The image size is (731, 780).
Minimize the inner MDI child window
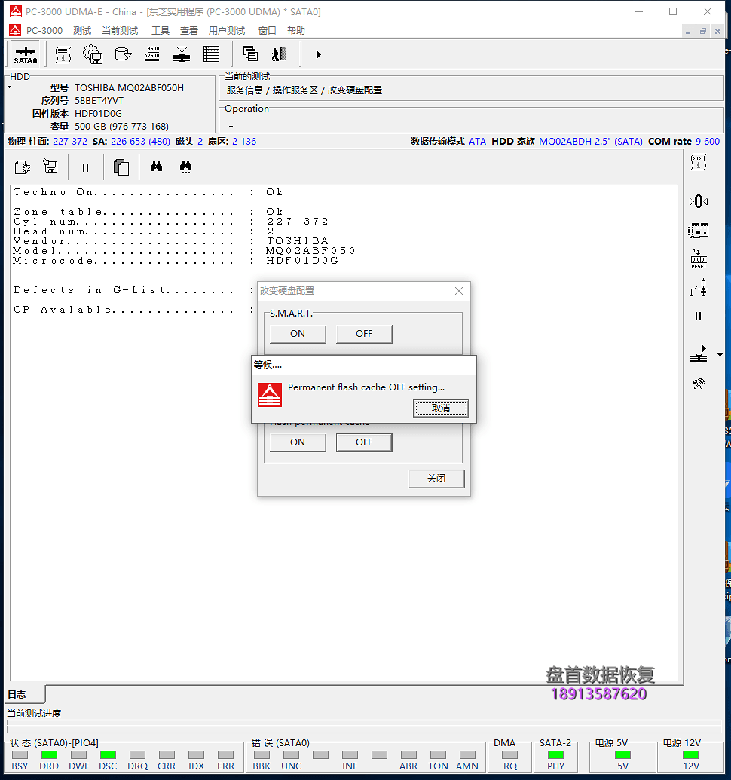tap(688, 32)
